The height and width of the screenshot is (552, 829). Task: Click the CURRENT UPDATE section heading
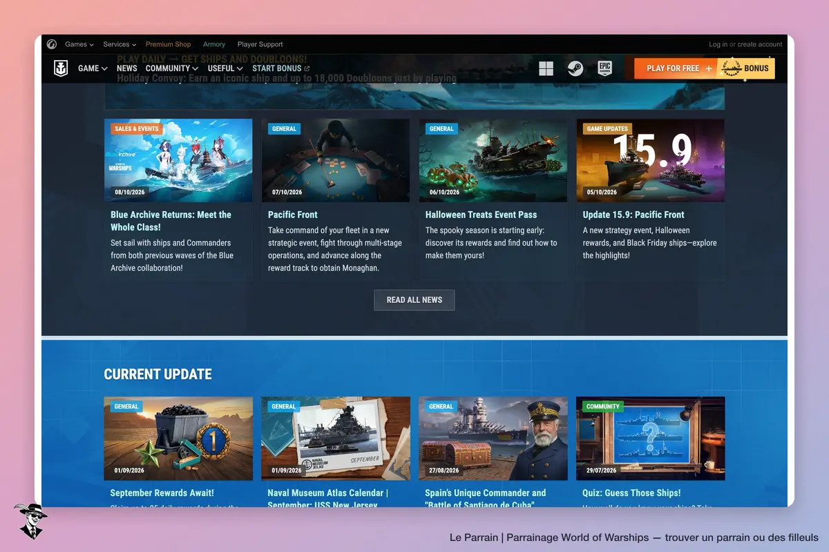coord(158,375)
